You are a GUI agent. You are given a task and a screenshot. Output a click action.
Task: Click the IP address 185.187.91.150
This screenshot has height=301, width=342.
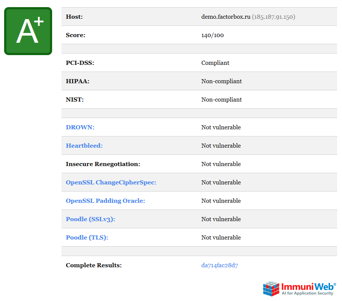pyautogui.click(x=273, y=17)
